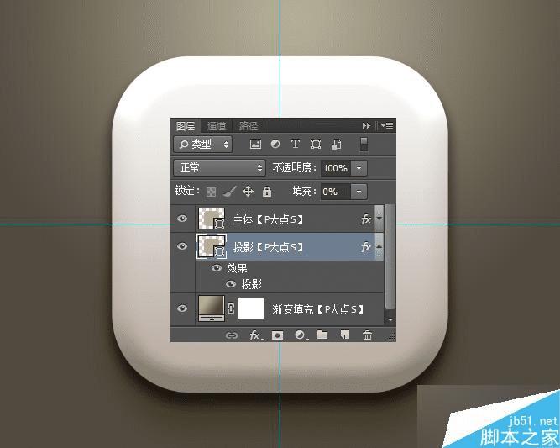Filter layers by pixel image icon

(x=255, y=144)
